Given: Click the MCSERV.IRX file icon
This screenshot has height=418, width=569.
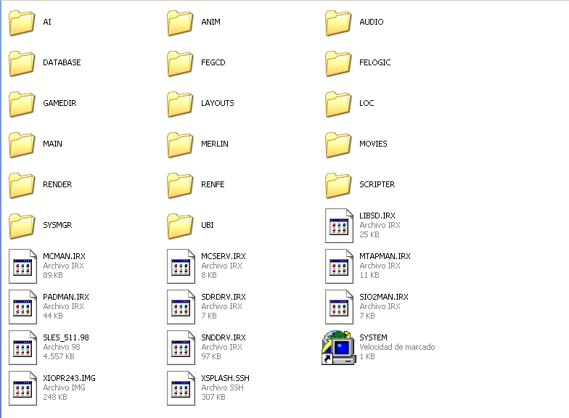Looking at the screenshot, I should (181, 266).
